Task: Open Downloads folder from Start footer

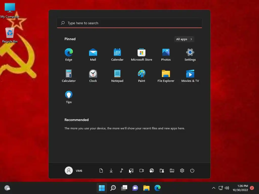Action: [x=111, y=171]
